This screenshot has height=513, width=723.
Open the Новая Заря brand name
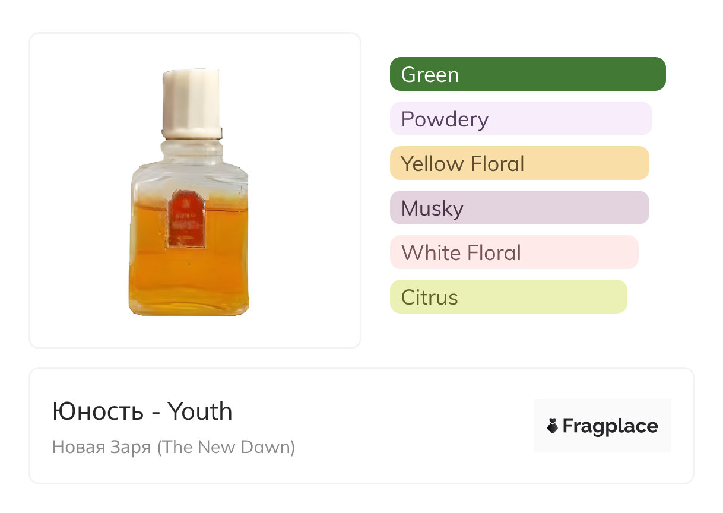point(102,446)
